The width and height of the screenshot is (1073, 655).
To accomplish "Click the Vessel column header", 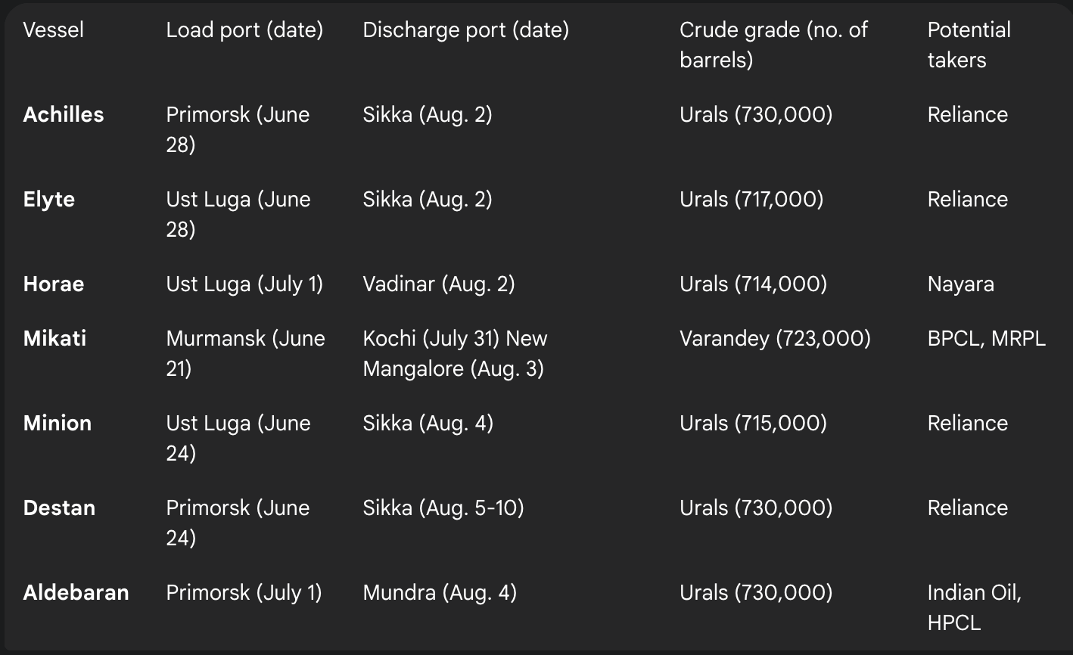I will pyautogui.click(x=53, y=30).
